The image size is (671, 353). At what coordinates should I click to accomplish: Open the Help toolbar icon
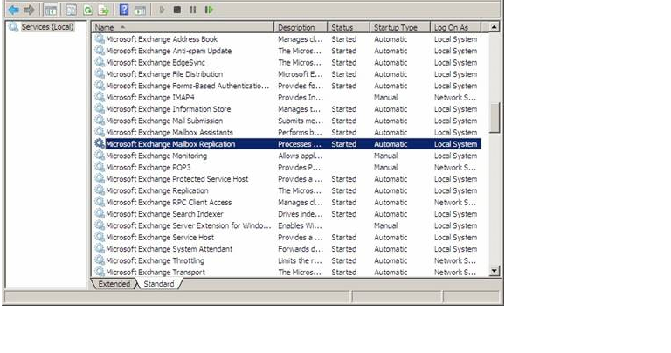tap(124, 10)
